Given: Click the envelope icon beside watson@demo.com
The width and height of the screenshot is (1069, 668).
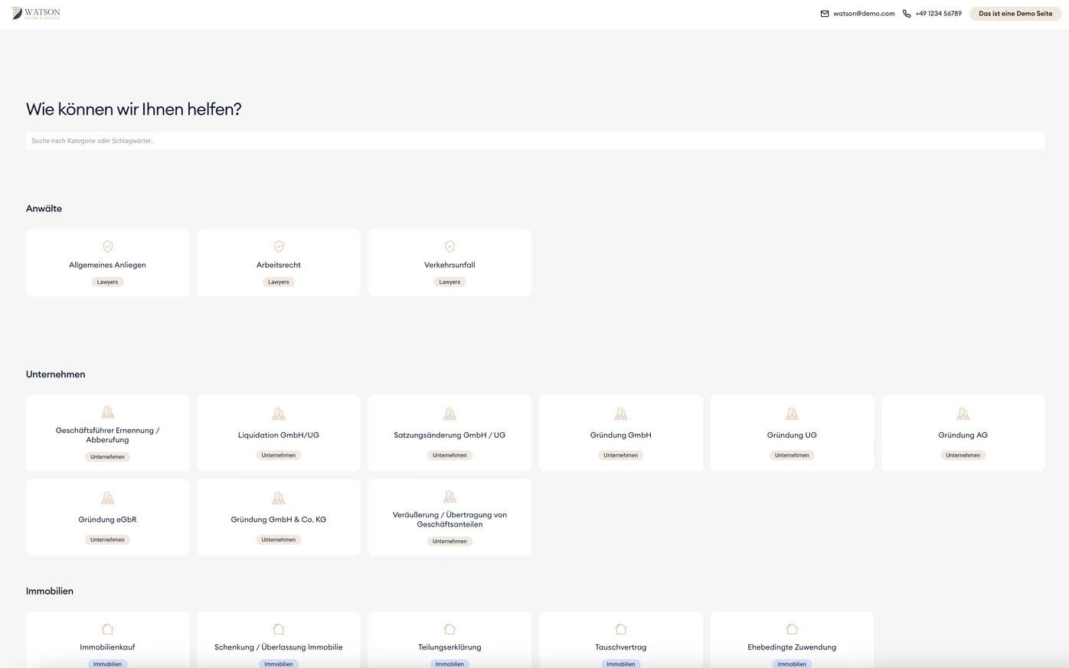Looking at the screenshot, I should click(825, 14).
